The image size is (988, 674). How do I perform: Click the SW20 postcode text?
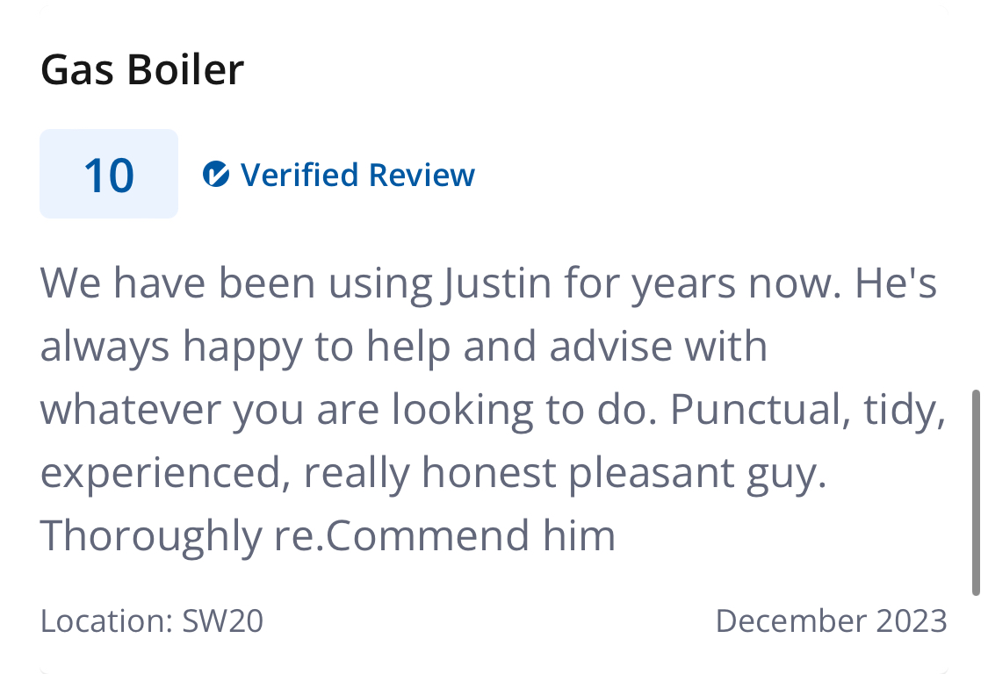[222, 621]
